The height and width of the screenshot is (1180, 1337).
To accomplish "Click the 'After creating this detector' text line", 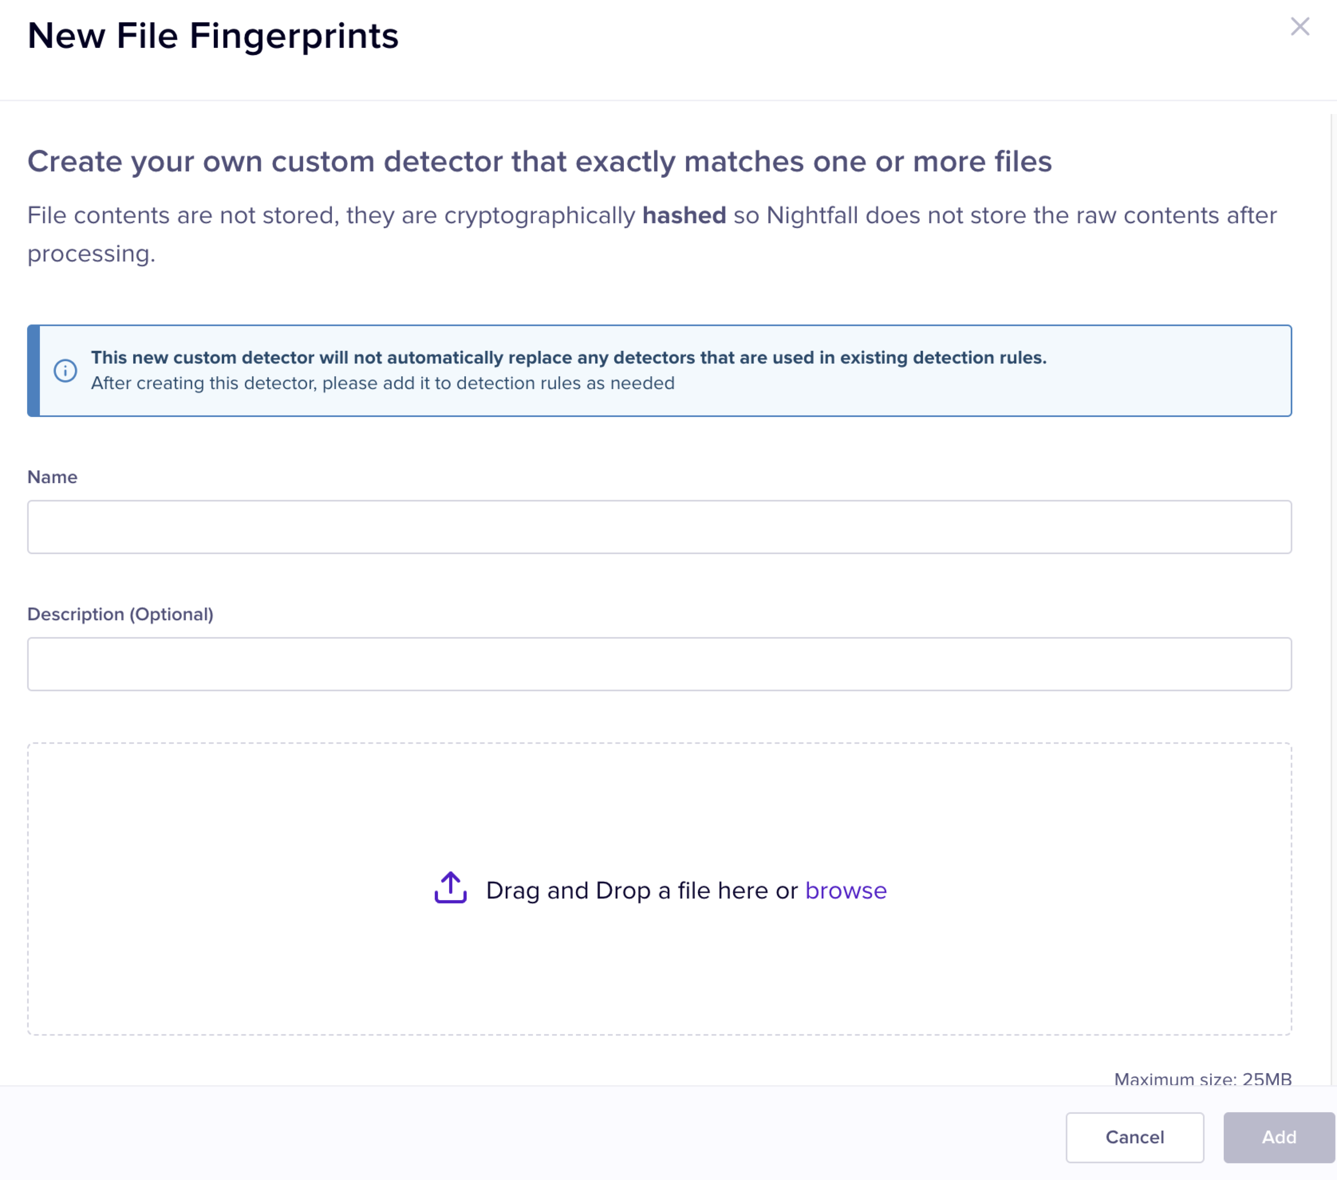I will point(383,383).
